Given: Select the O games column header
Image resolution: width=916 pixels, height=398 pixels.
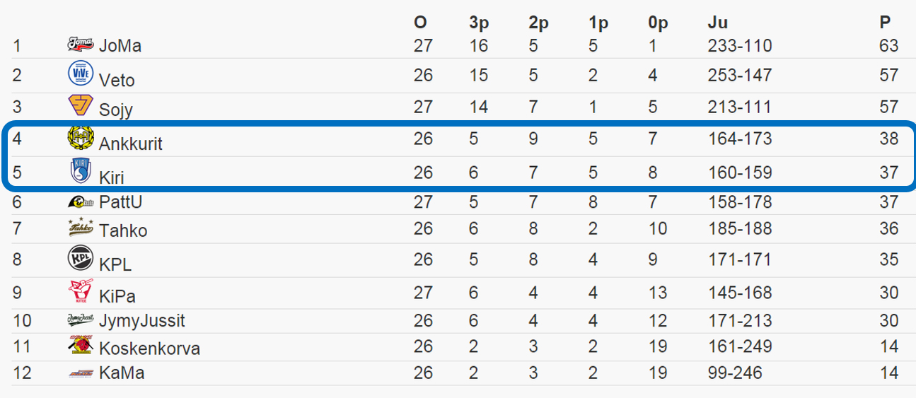Looking at the screenshot, I should coord(420,23).
